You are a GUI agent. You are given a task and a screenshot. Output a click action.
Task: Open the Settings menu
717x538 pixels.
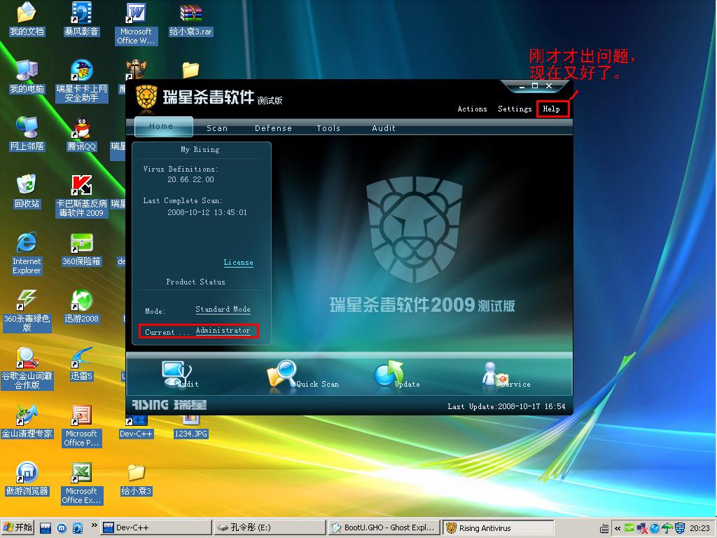[515, 109]
